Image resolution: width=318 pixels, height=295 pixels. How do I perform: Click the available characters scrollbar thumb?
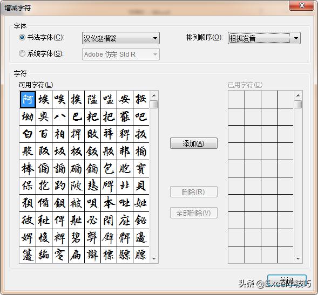point(154,104)
